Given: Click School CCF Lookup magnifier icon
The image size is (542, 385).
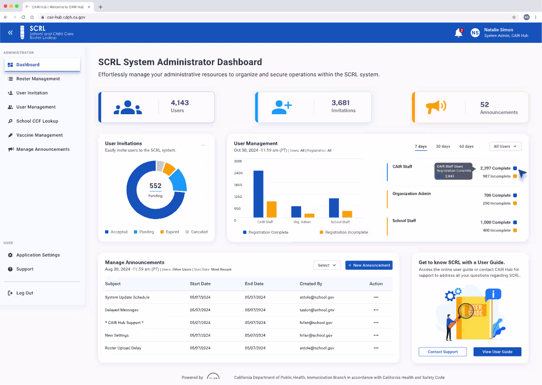Looking at the screenshot, I should [10, 121].
